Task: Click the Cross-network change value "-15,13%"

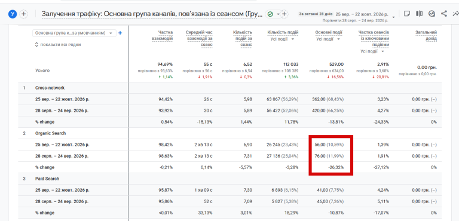Action: (x=205, y=122)
